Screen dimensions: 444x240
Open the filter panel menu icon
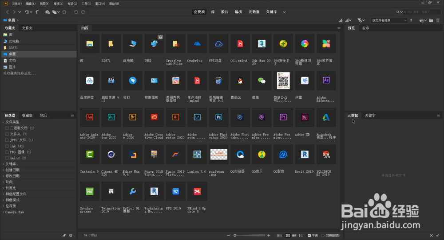(x=72, y=116)
